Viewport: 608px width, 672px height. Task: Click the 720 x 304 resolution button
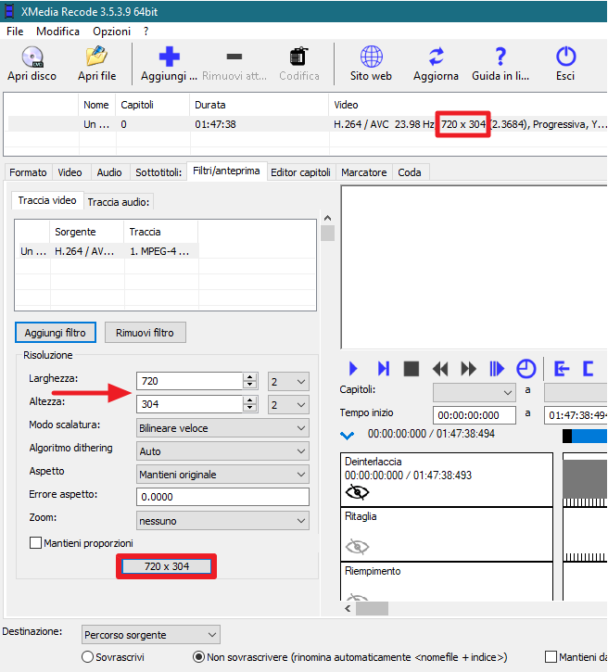166,566
